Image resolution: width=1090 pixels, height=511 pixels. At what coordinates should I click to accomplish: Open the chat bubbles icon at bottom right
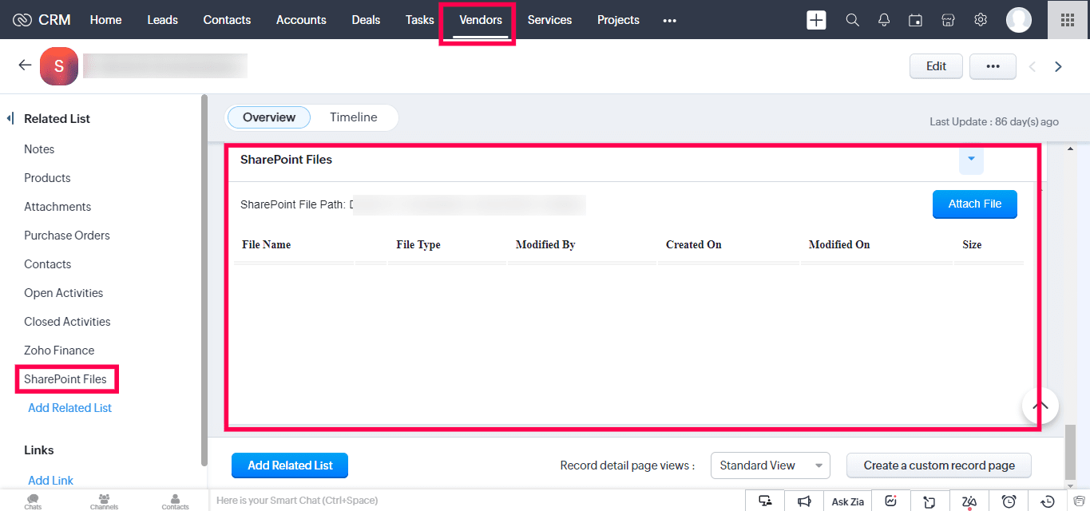[x=1078, y=501]
